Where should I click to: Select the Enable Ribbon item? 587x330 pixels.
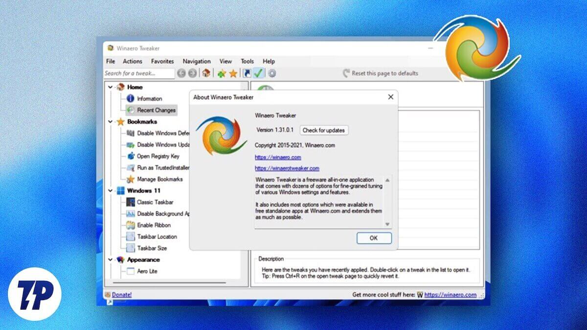[154, 225]
